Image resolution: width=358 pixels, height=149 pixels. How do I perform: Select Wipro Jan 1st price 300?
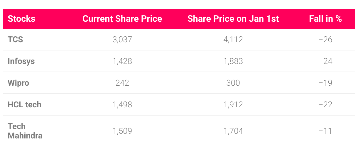233,83
